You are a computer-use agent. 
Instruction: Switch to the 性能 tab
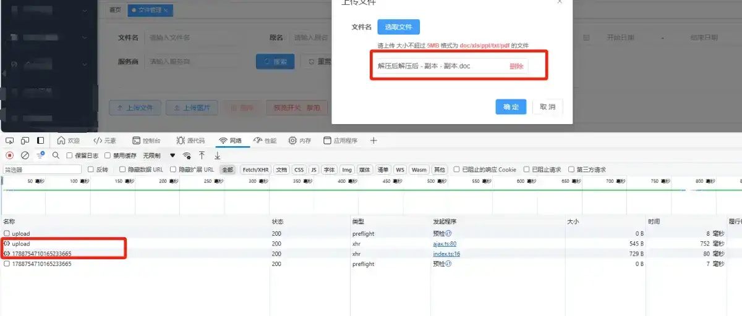265,141
